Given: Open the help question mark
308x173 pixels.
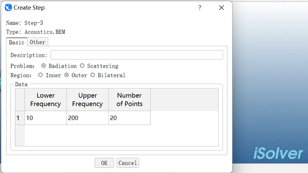Looking at the screenshot, I should (x=200, y=8).
